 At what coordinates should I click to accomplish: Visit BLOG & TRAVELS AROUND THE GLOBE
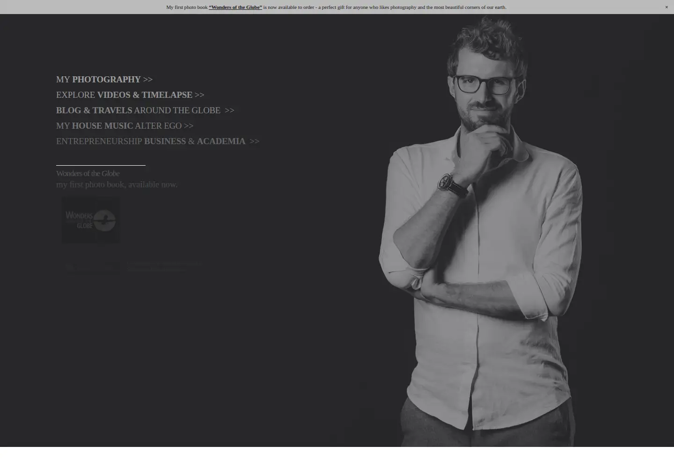click(x=145, y=110)
